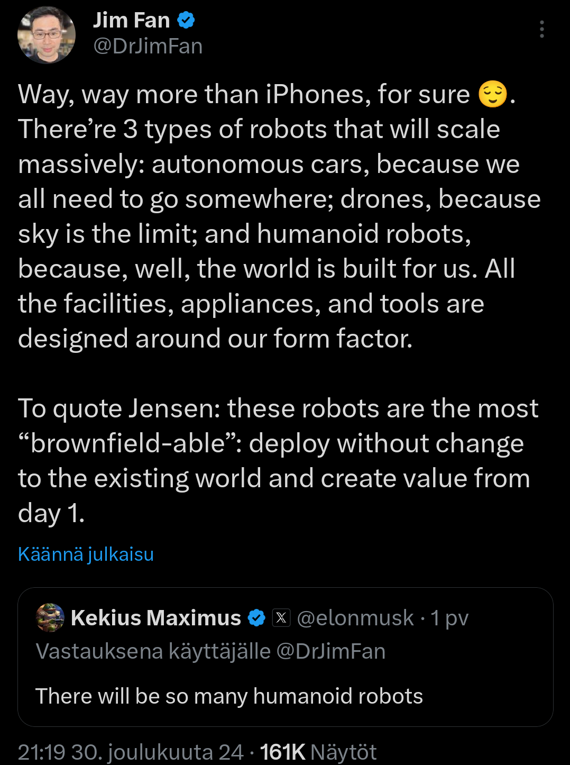This screenshot has height=765, width=570.
Task: Click the Vastauksena käyttäjälle reply label
Action: 153,651
